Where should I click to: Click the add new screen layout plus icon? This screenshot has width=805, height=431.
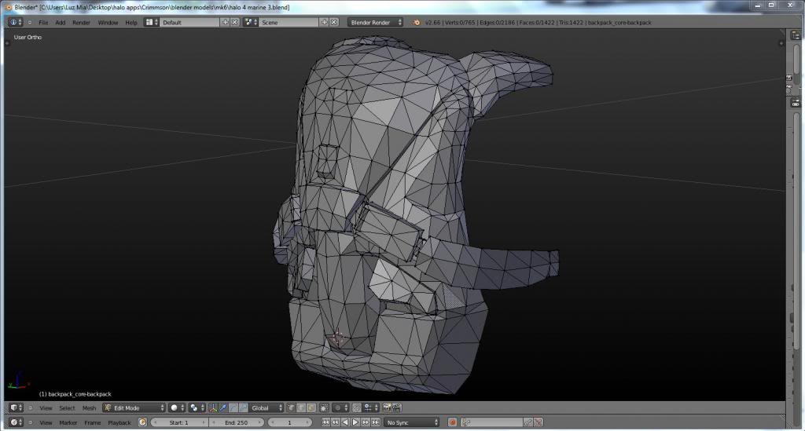(x=226, y=23)
